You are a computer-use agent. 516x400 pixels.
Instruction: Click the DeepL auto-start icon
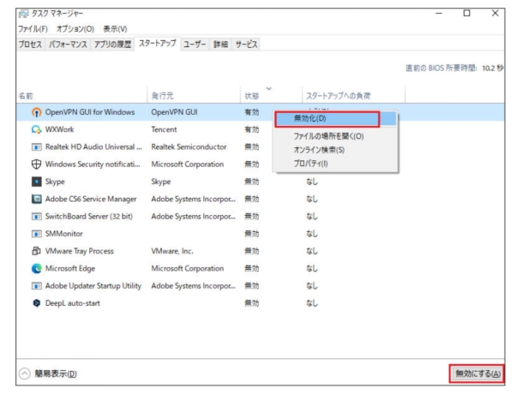coord(36,303)
